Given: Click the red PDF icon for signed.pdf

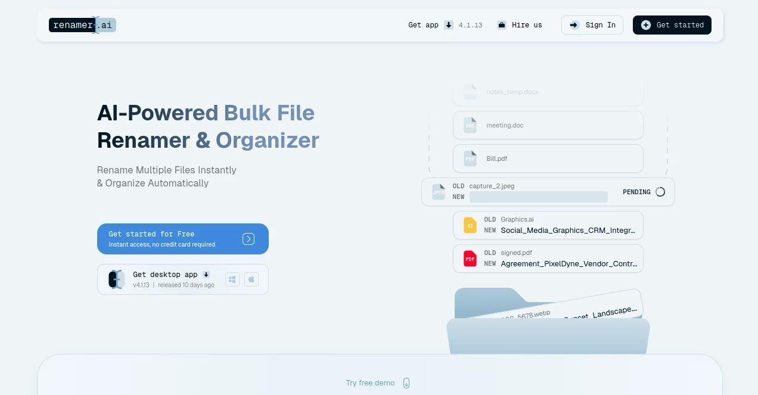Looking at the screenshot, I should (470, 259).
